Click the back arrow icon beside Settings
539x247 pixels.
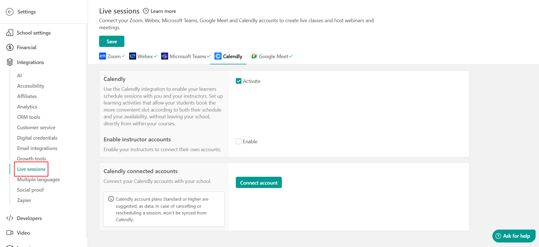click(x=10, y=12)
